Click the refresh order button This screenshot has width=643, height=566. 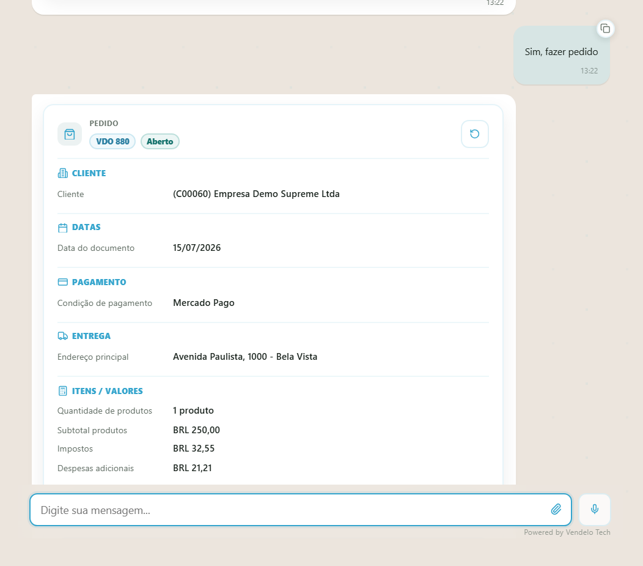(475, 134)
